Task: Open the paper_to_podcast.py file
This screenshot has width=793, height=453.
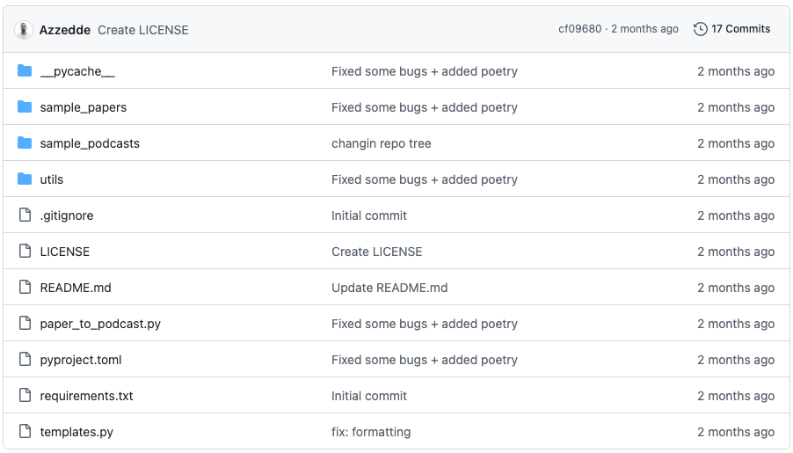Action: pos(100,324)
